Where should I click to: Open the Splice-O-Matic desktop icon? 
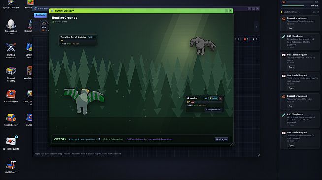11,2
